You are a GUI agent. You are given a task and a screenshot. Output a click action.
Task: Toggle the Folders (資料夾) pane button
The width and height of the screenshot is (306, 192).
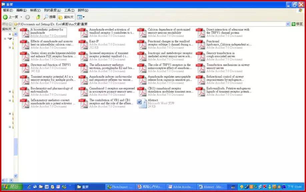[66, 17]
